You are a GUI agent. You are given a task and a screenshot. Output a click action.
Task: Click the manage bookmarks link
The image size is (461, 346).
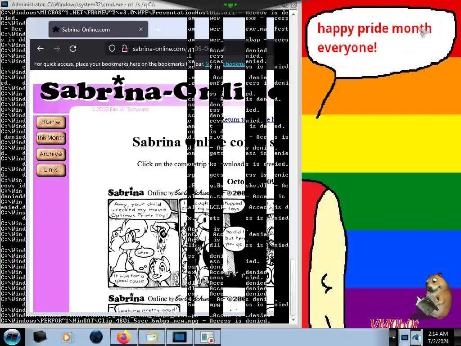pyautogui.click(x=225, y=64)
